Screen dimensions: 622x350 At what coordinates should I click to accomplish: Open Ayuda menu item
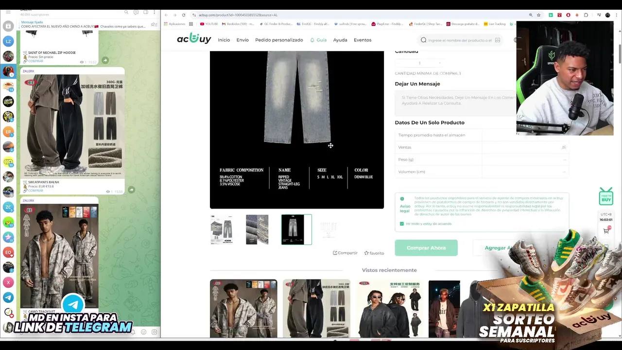pos(340,40)
